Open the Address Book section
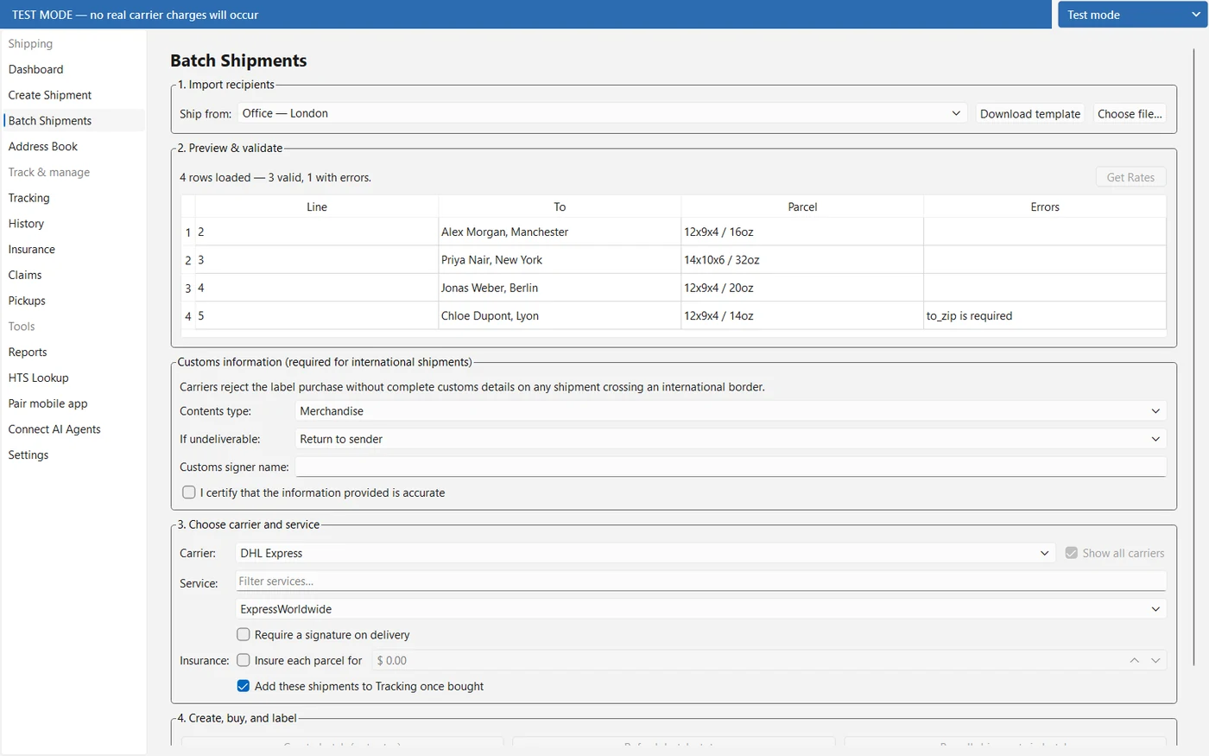This screenshot has height=756, width=1209. point(73,147)
